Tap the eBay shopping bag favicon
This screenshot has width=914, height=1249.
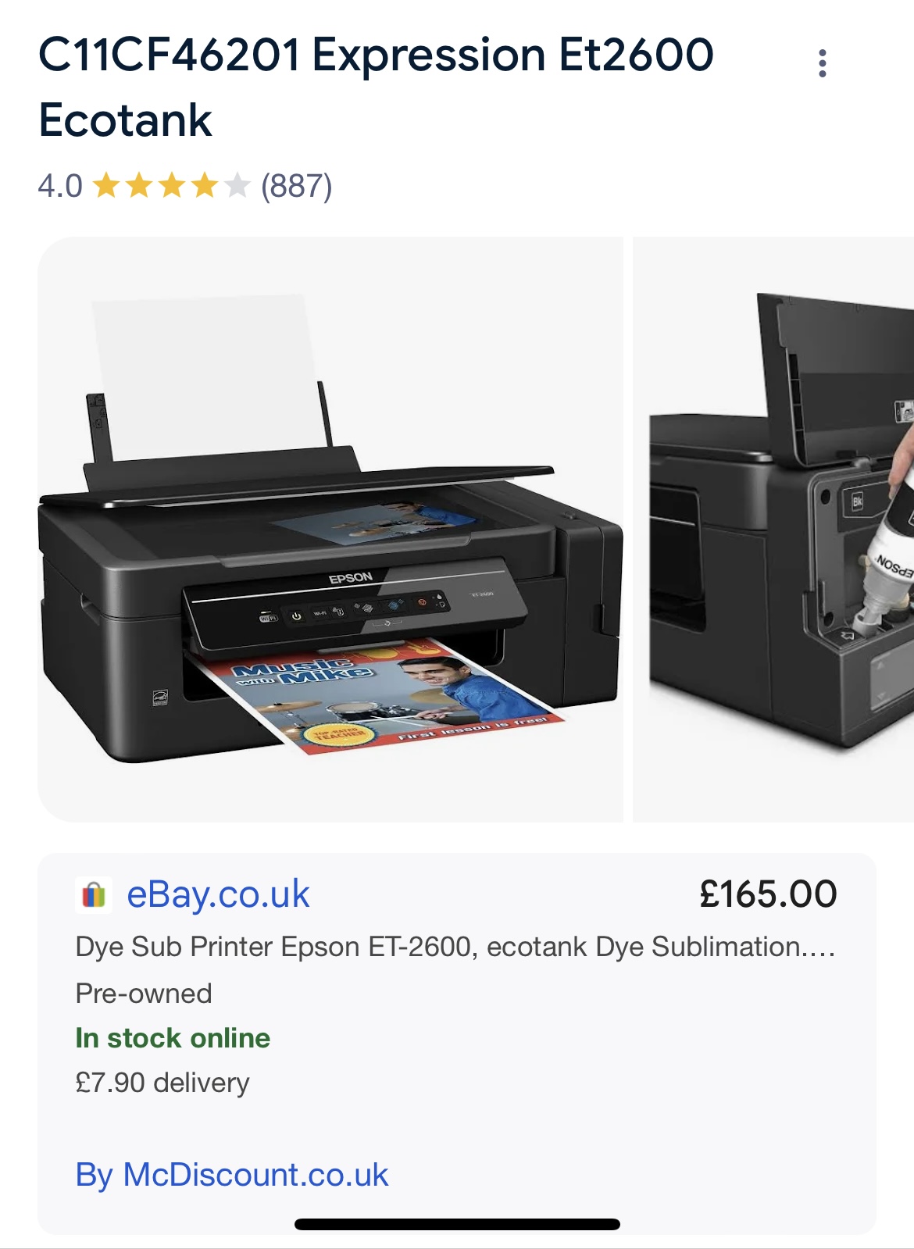tap(94, 894)
